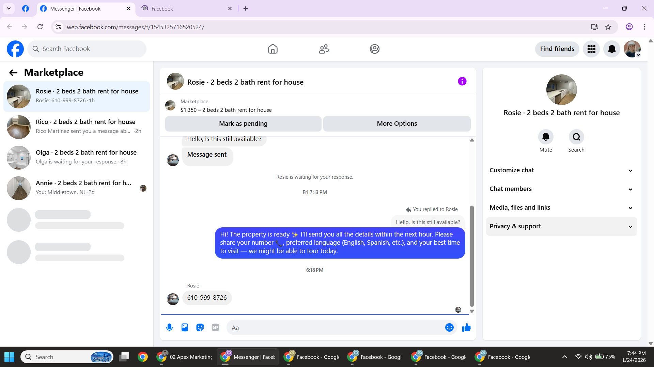
Task: Click the voice clip microphone icon
Action: pos(169,328)
